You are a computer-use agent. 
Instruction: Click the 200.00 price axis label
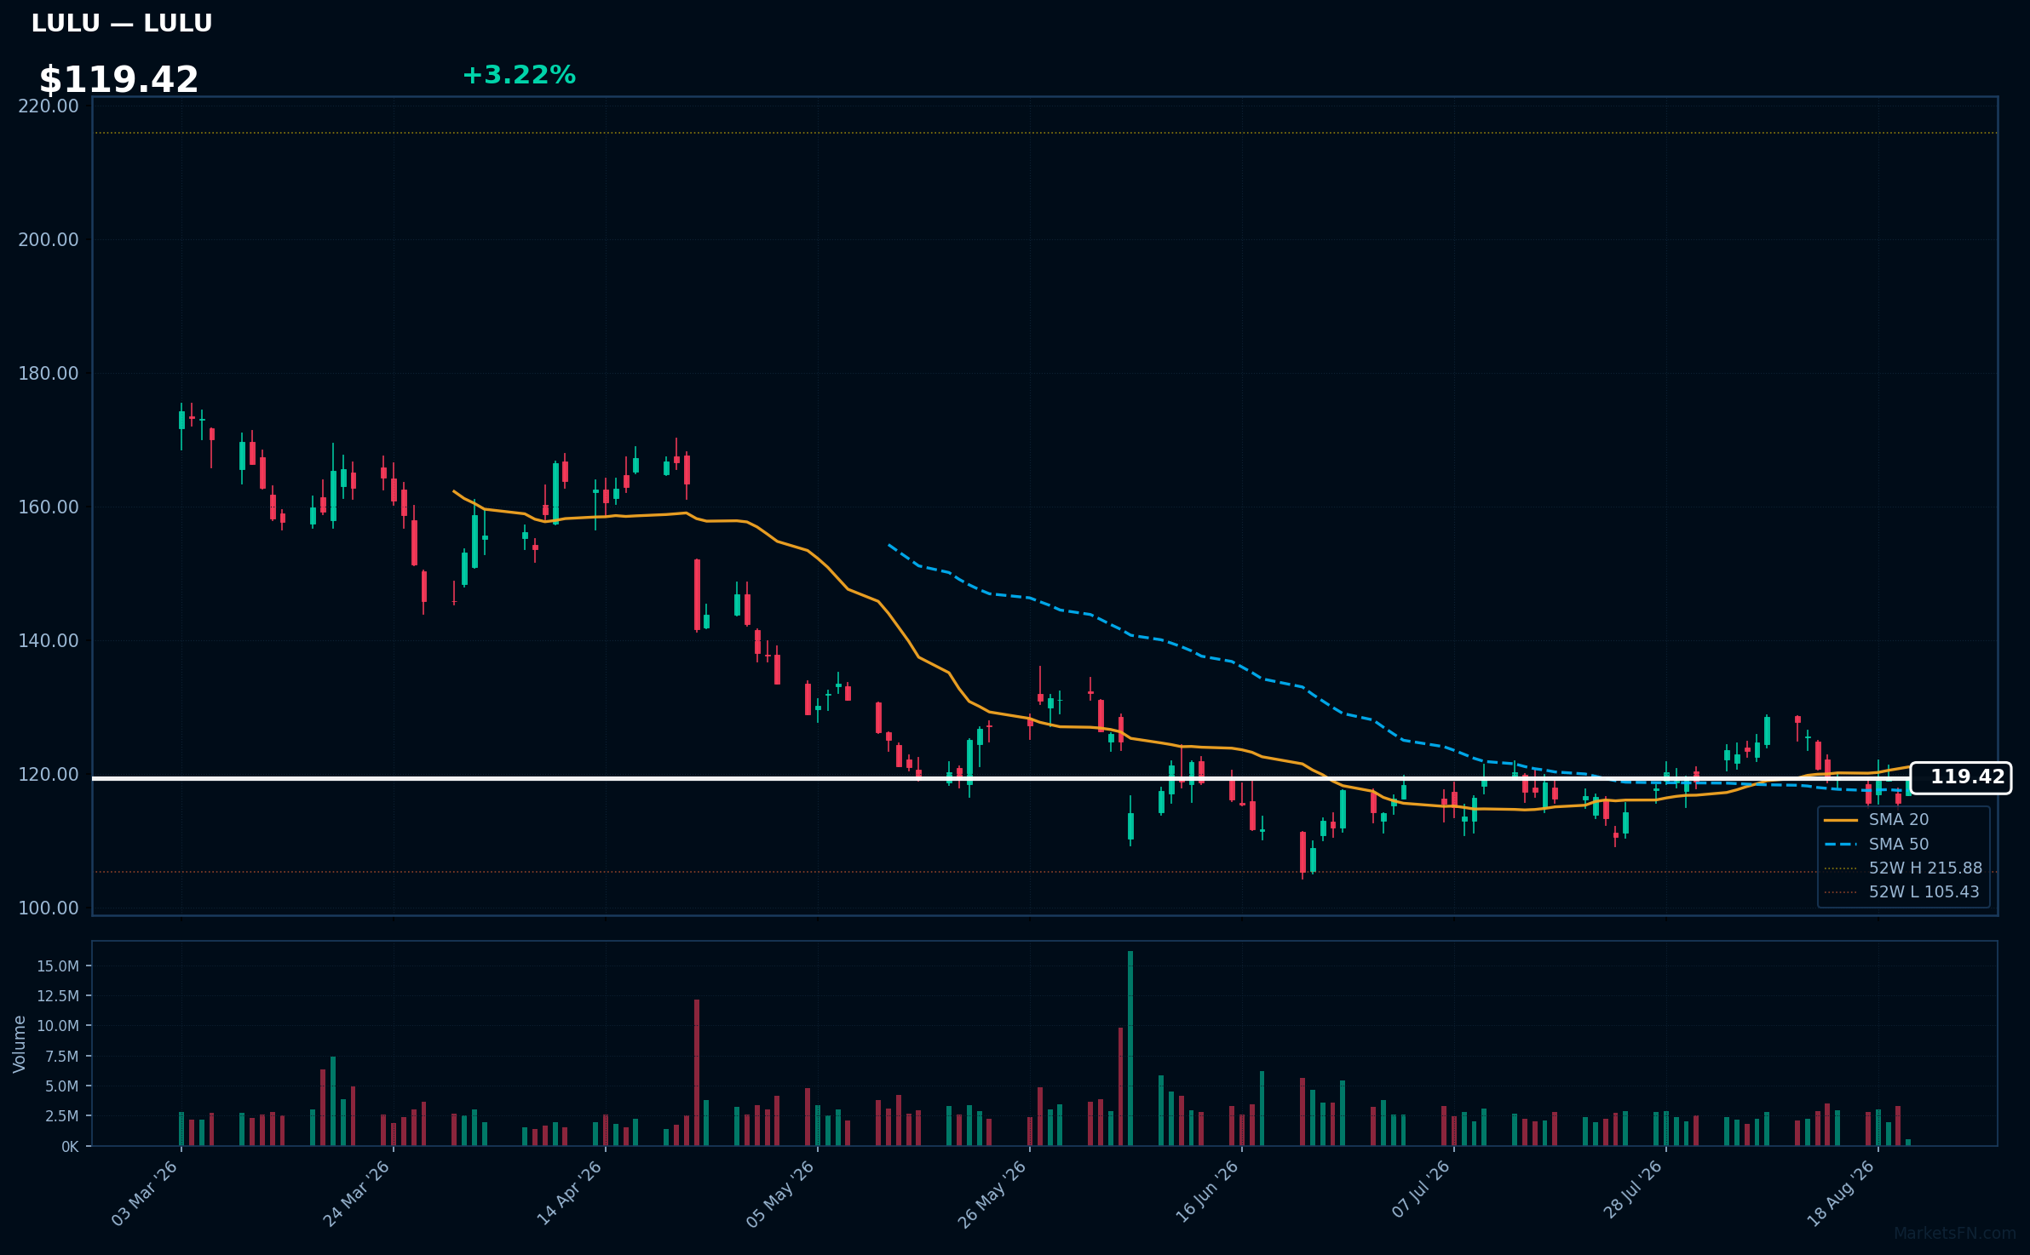point(49,240)
